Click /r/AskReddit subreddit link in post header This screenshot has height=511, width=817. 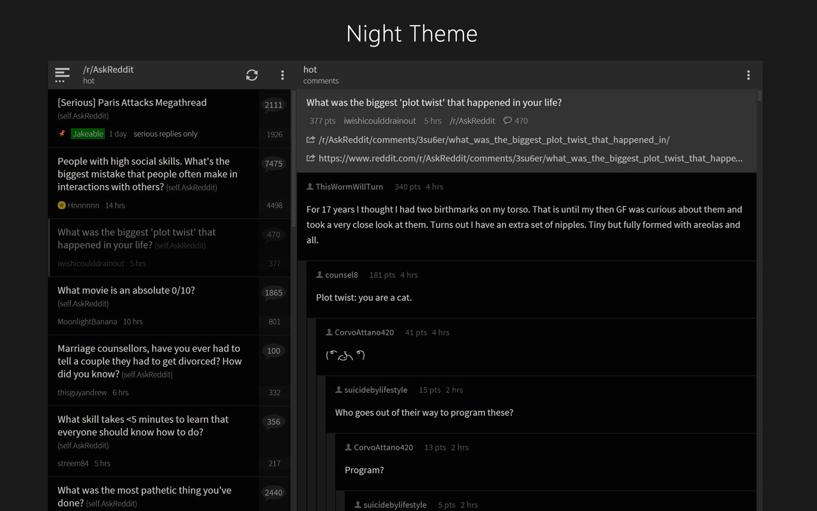point(472,120)
